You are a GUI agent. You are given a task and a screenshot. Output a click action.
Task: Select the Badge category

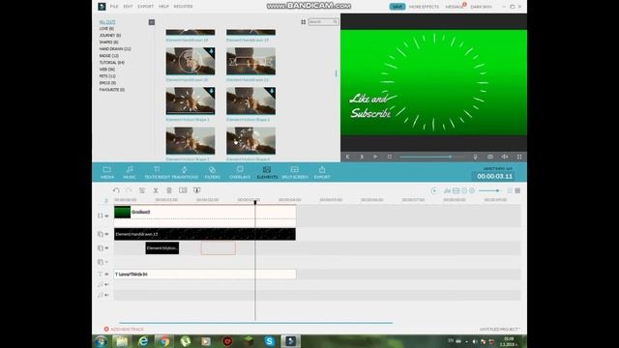tap(108, 56)
